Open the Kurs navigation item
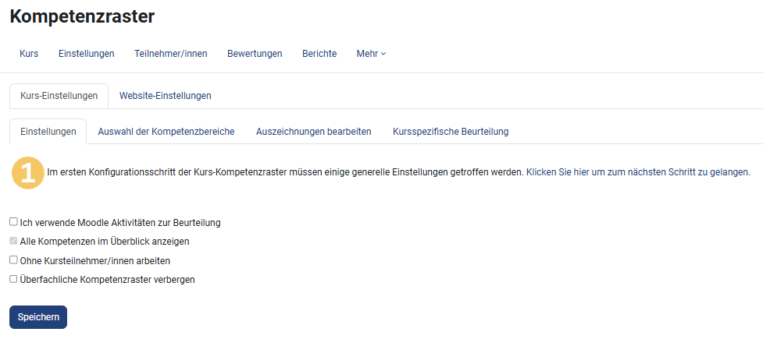The height and width of the screenshot is (339, 763). tap(29, 54)
